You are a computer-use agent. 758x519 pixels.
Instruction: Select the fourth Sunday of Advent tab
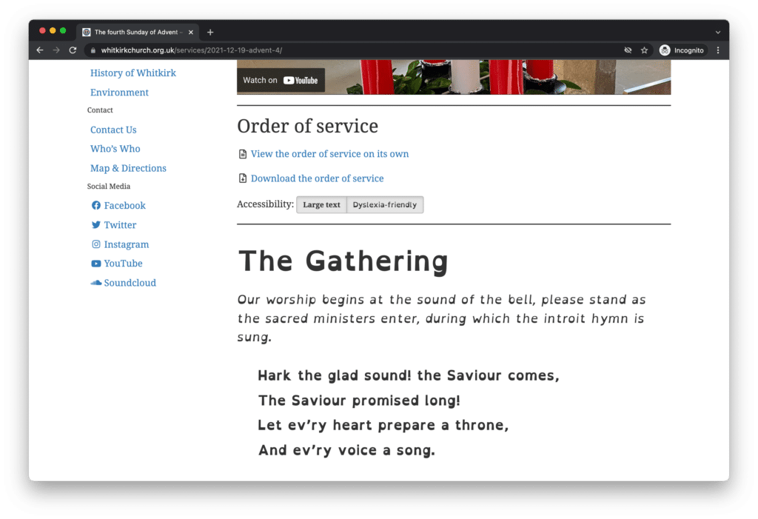137,33
